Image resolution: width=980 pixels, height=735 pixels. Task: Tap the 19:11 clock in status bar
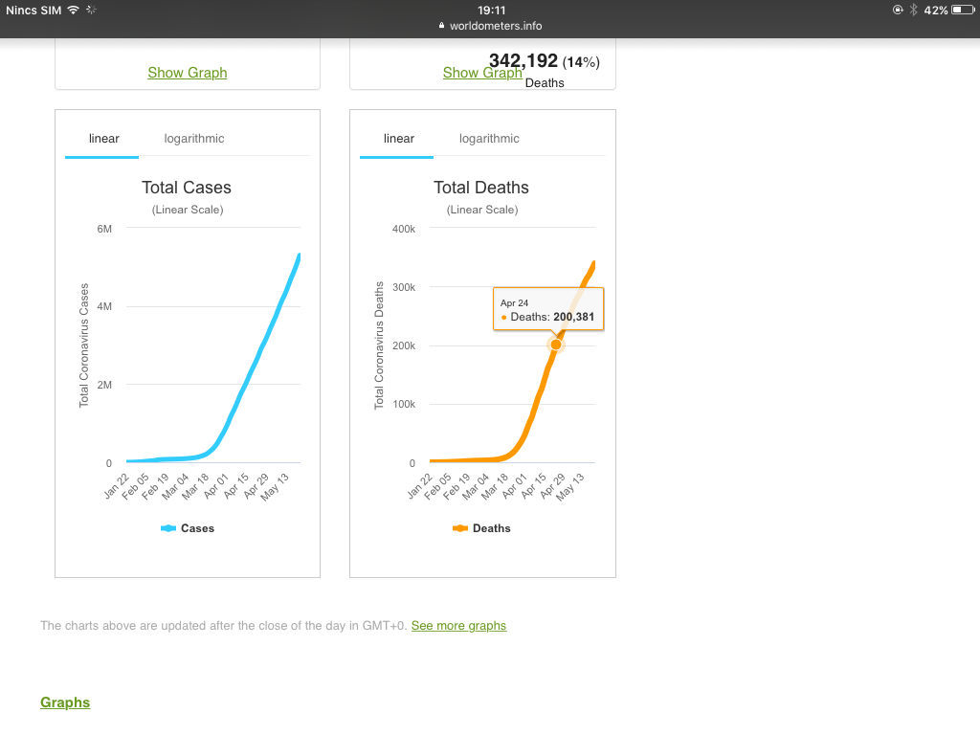tap(491, 10)
